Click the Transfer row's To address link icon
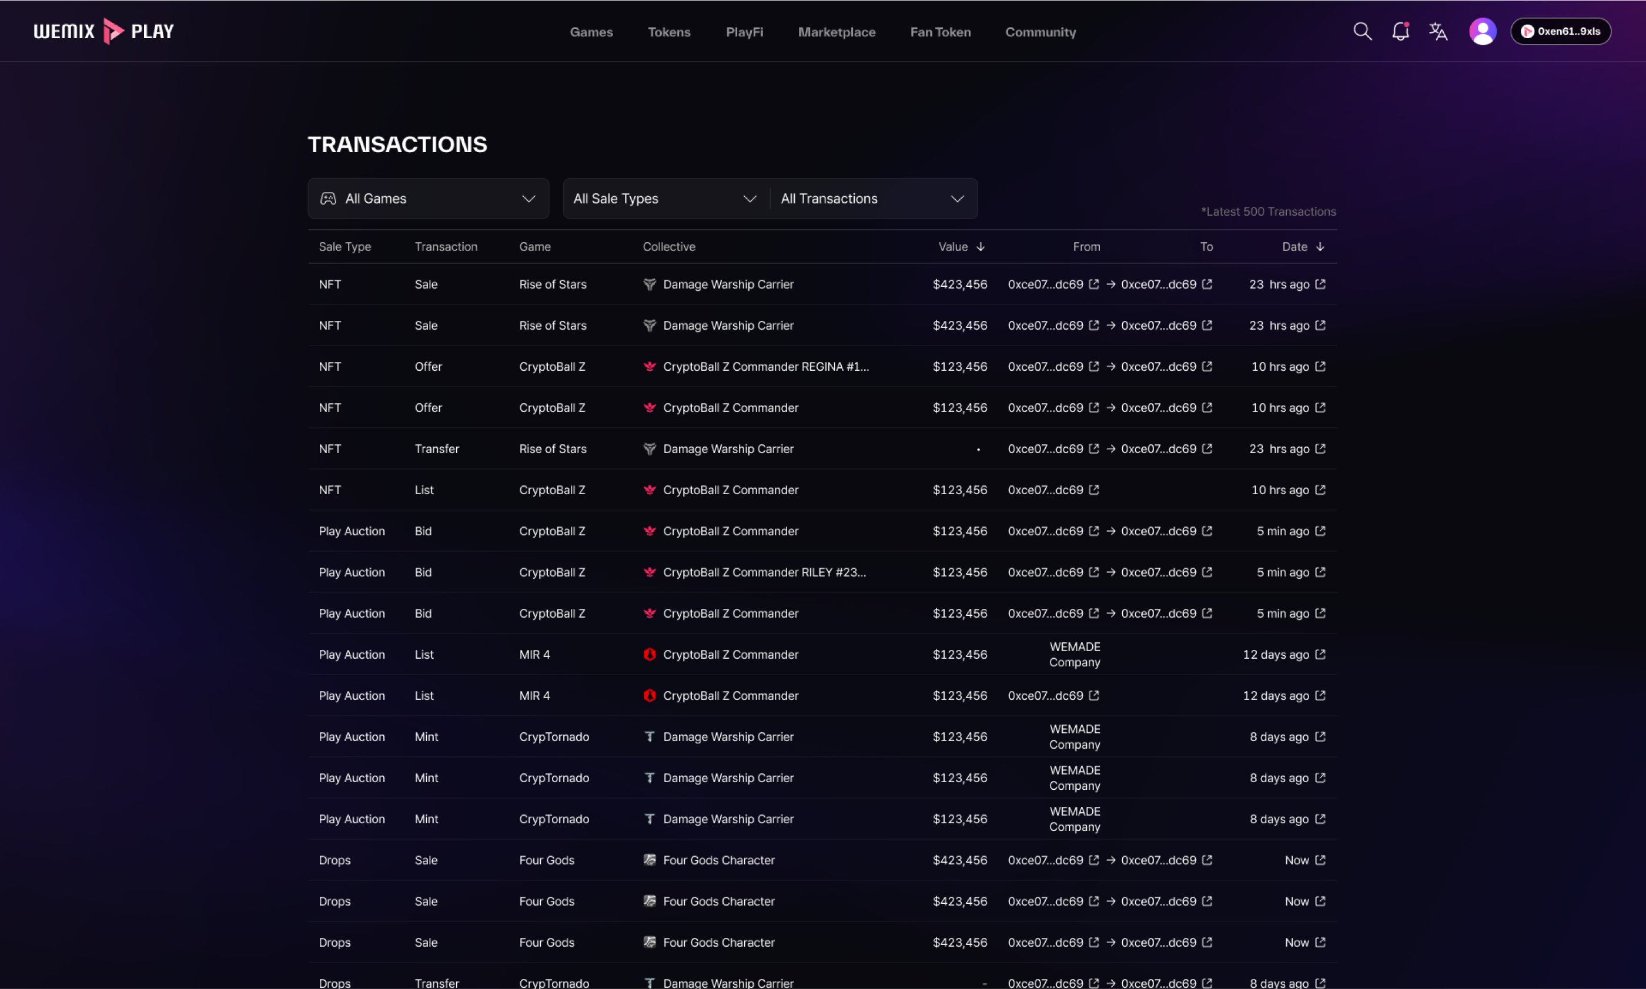This screenshot has height=989, width=1646. [1207, 448]
